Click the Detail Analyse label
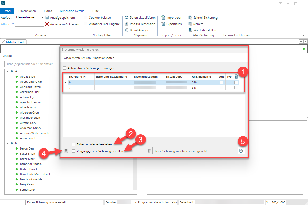 coord(139,30)
